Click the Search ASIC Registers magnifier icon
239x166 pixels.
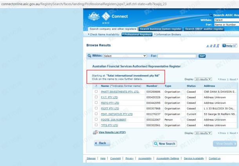(211, 15)
